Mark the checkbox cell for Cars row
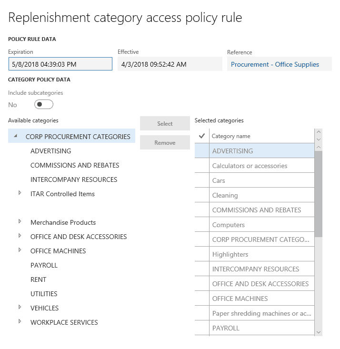Image resolution: width=340 pixels, height=349 pixels. click(x=202, y=180)
